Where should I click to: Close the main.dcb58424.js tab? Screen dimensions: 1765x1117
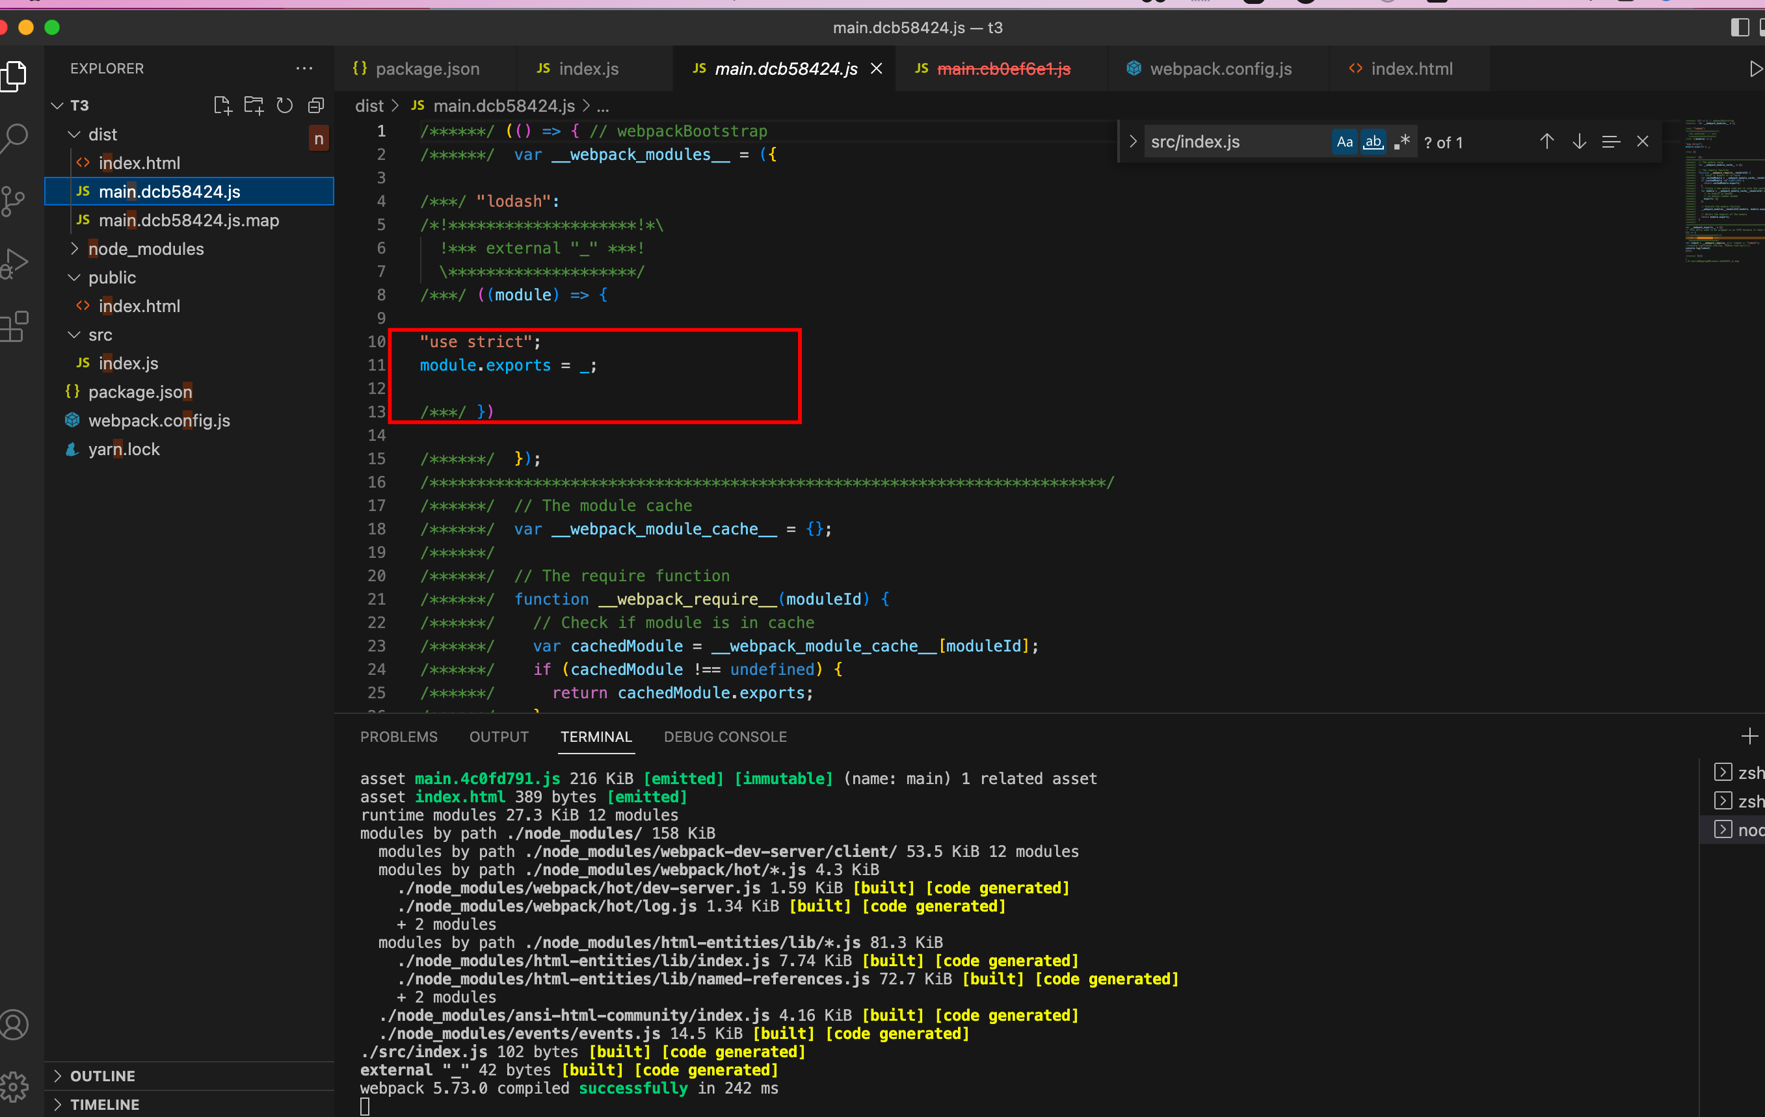pyautogui.click(x=876, y=69)
